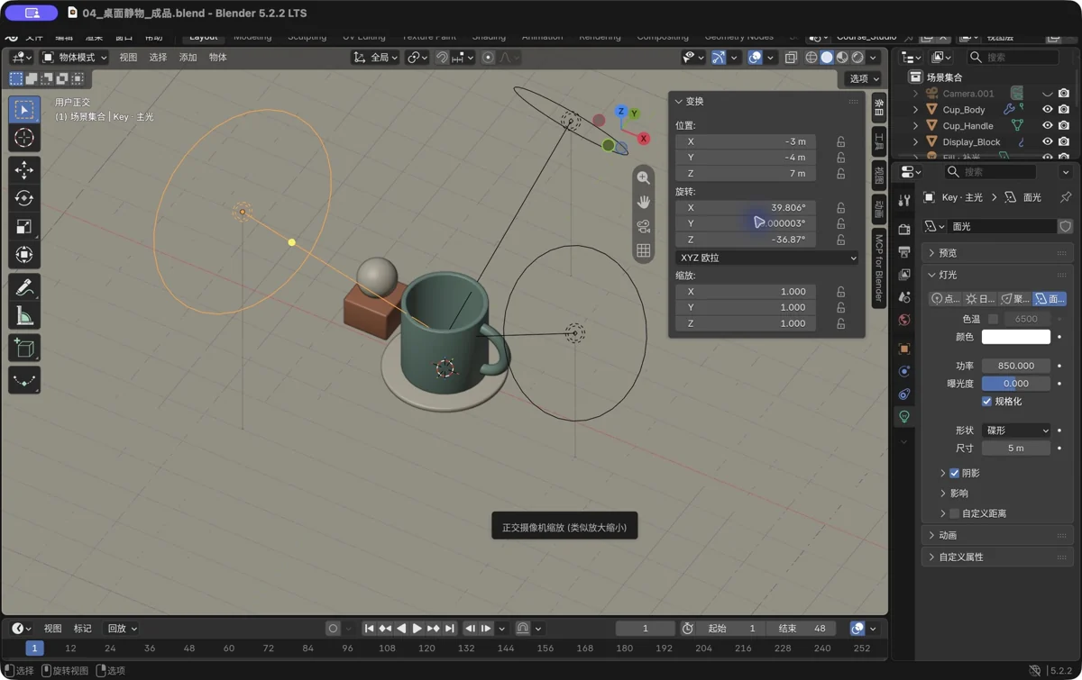Select the Move tool in the left toolbar
The height and width of the screenshot is (680, 1082).
24,169
